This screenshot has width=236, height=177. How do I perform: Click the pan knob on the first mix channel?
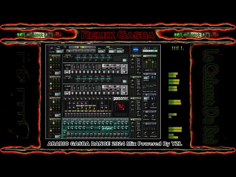pos(133,60)
